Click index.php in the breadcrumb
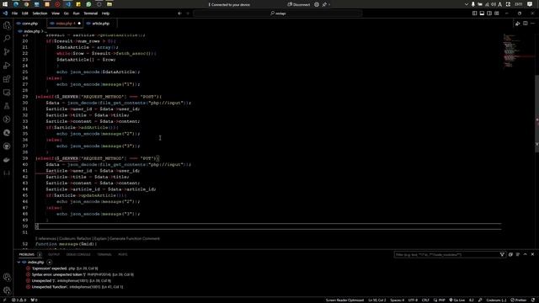Screen dimensions: 539x303 (x=32, y=31)
